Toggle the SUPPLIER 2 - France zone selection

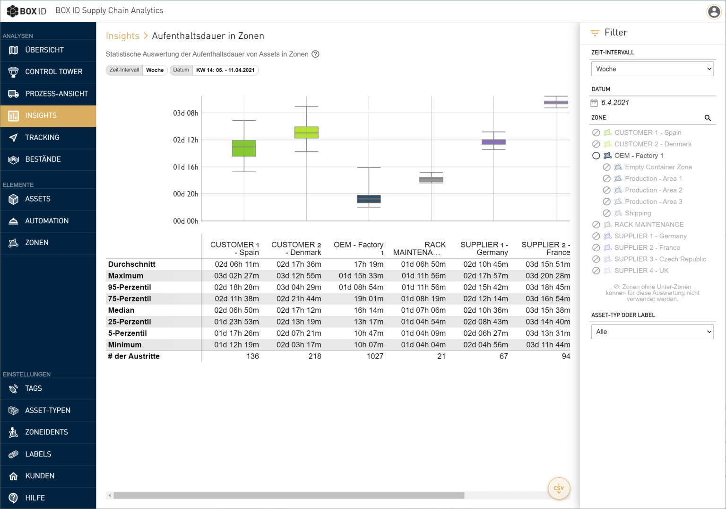click(596, 247)
